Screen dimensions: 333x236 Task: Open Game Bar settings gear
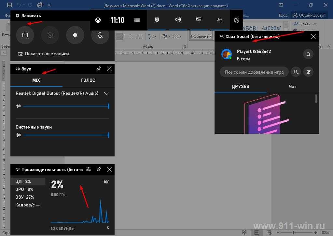[237, 20]
